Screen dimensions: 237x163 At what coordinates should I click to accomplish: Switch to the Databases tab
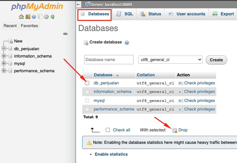point(95,14)
